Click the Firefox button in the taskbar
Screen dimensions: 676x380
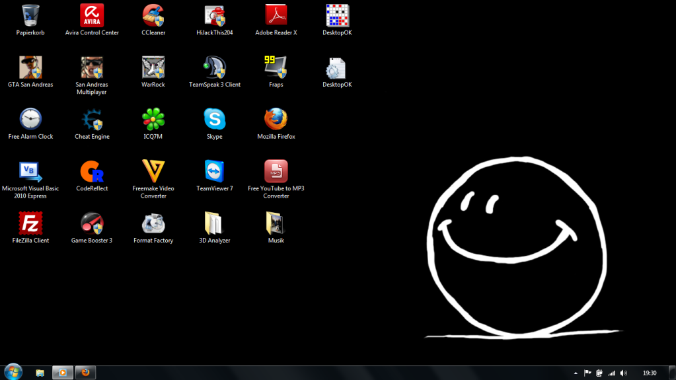pyautogui.click(x=85, y=373)
